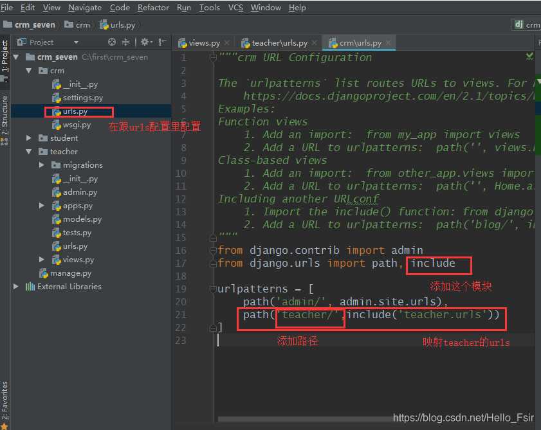Image resolution: width=541 pixels, height=430 pixels.
Task: Expand the apps.py structure arrow
Action: click(42, 206)
